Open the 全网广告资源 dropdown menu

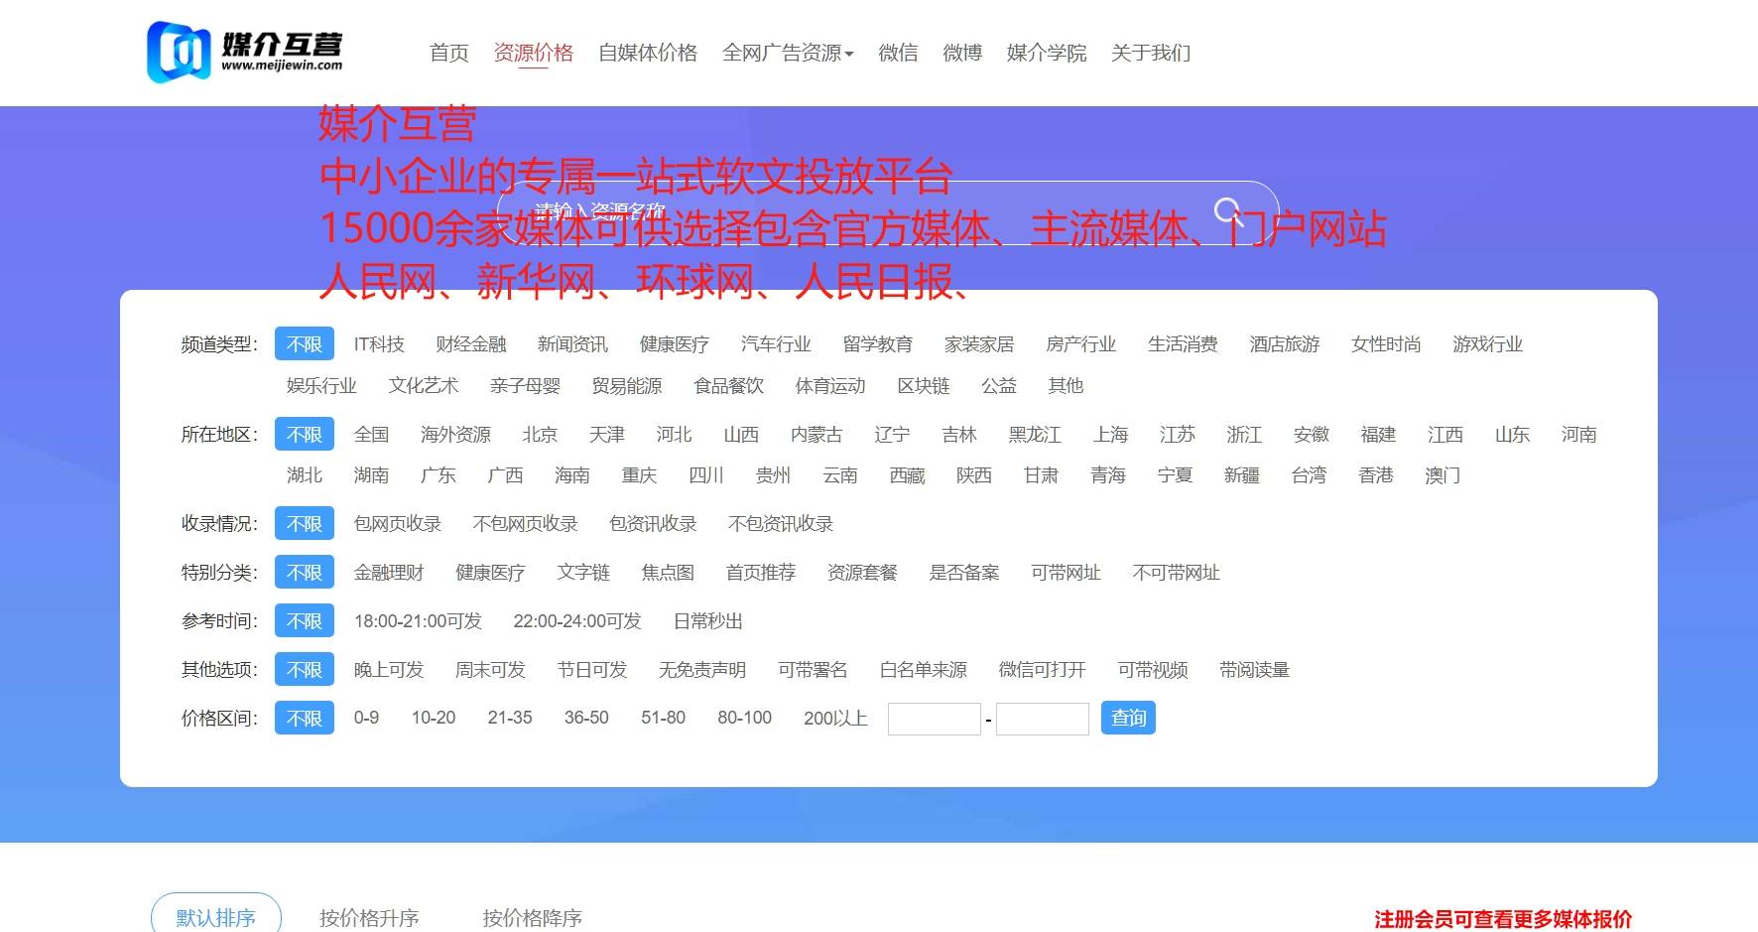[788, 53]
